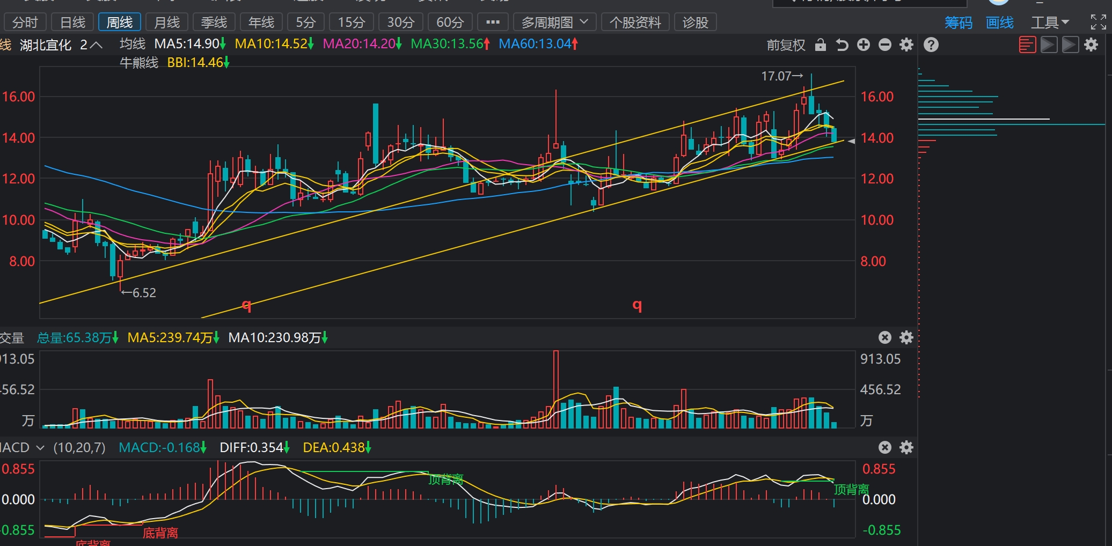Click the 总量:65.38万 volume total
The image size is (1112, 546).
[x=78, y=338]
